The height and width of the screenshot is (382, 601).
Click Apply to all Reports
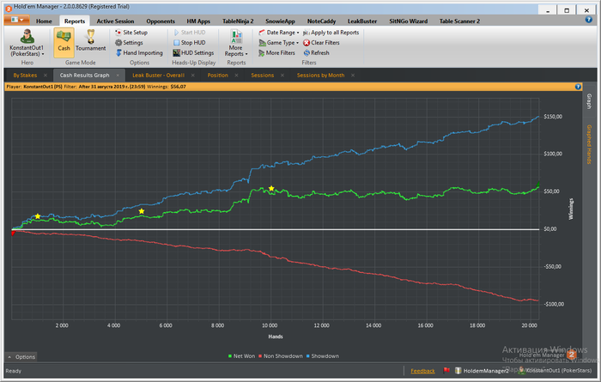331,32
